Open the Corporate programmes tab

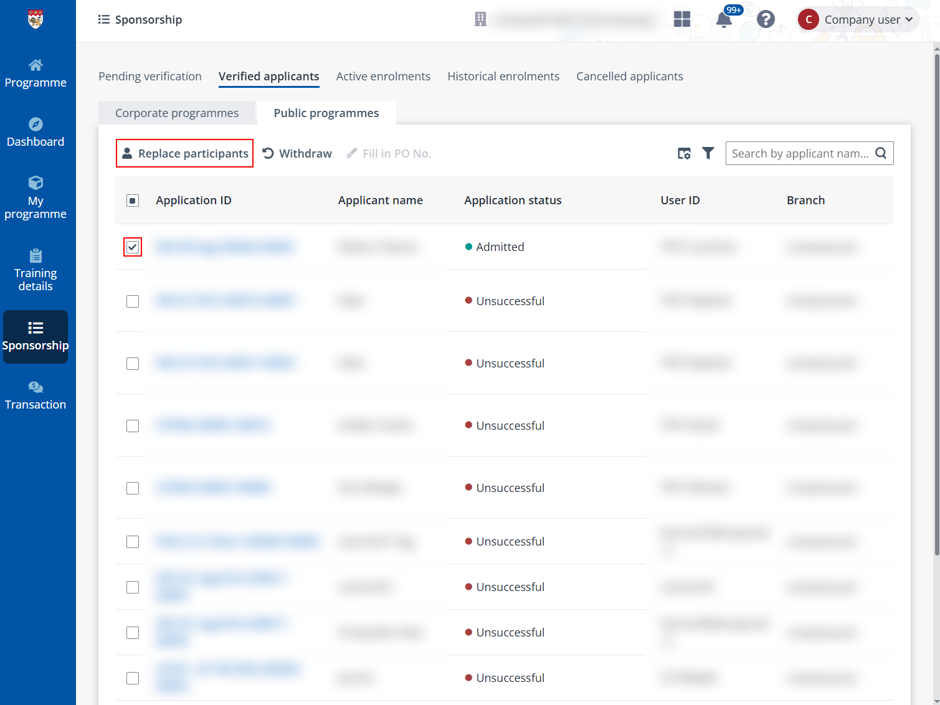pyautogui.click(x=176, y=113)
